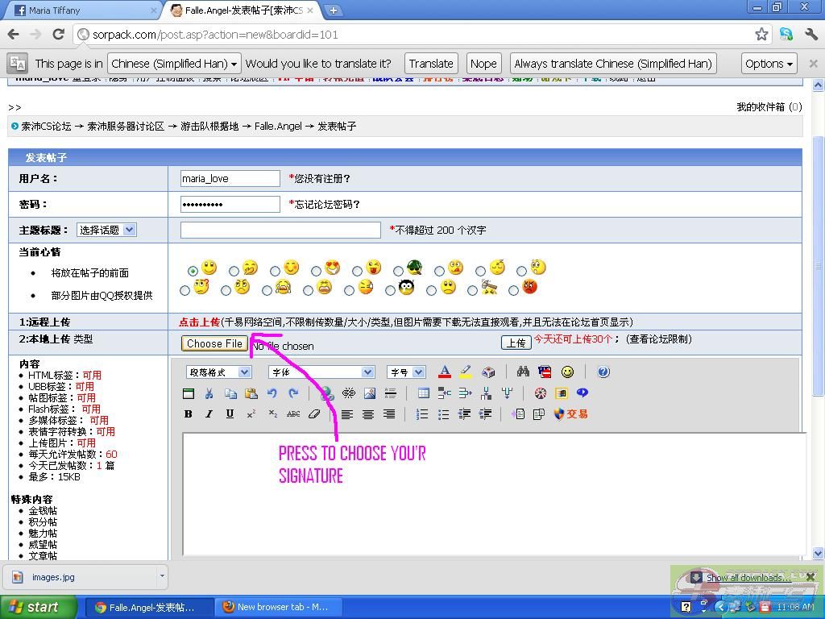Toggle bold formatting in the editor
Screen dimensions: 825x619
(189, 414)
